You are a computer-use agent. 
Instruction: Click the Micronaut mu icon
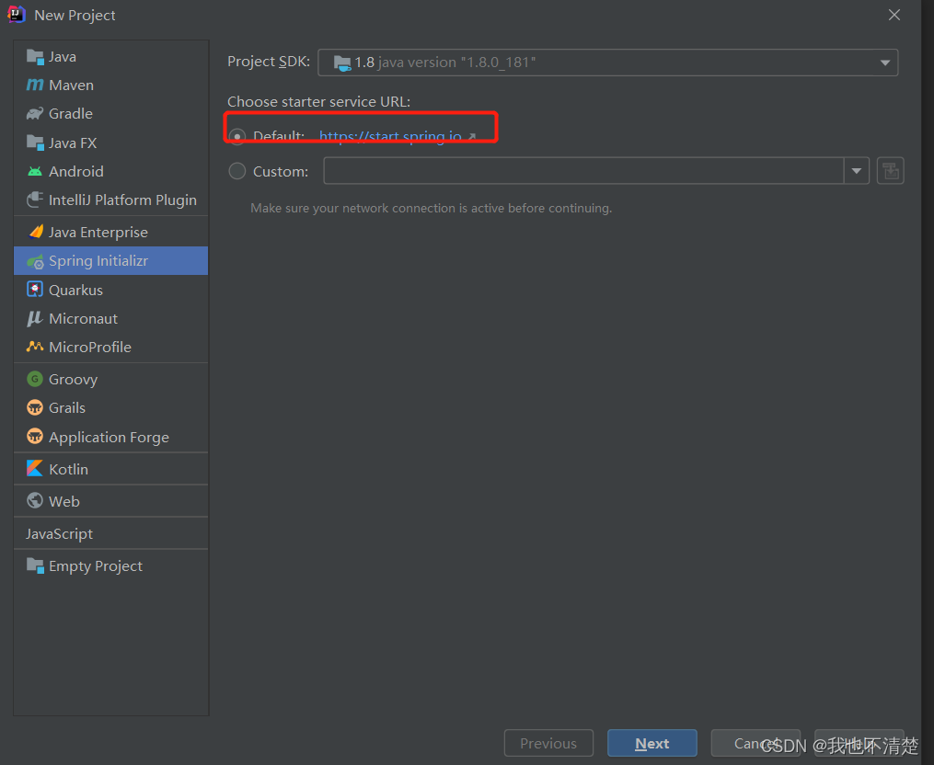click(35, 318)
